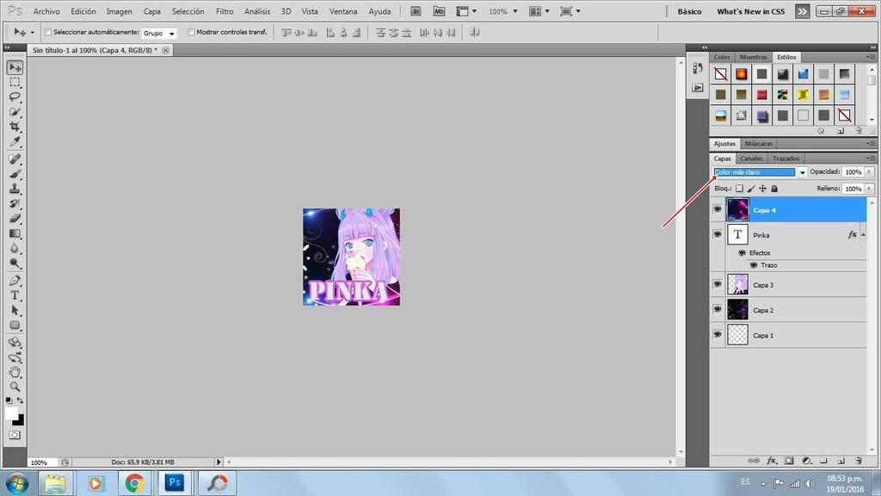Select the Move tool

coord(15,67)
